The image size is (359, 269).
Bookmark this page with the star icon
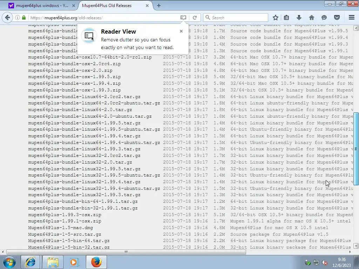pyautogui.click(x=276, y=18)
